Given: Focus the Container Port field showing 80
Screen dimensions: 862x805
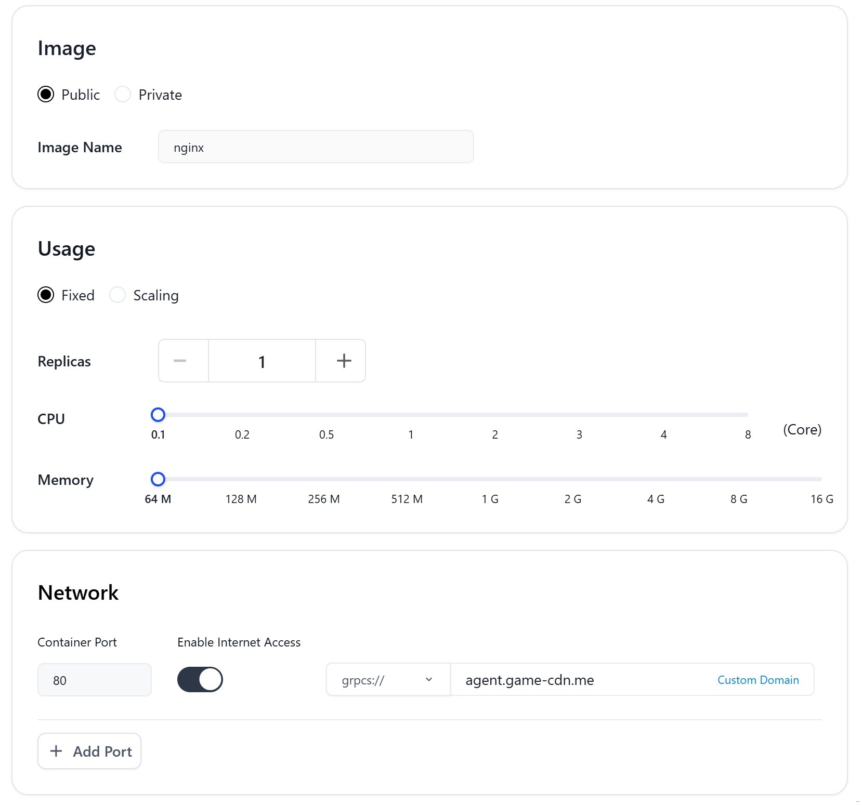Looking at the screenshot, I should point(94,680).
